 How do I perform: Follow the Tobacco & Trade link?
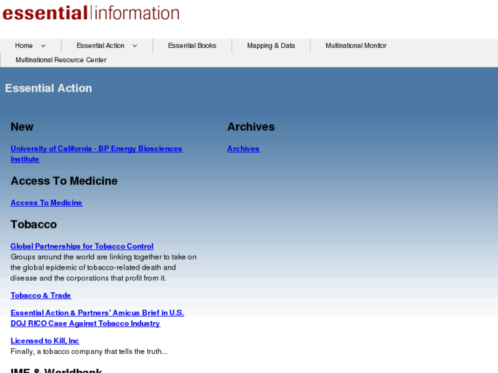pyautogui.click(x=41, y=295)
